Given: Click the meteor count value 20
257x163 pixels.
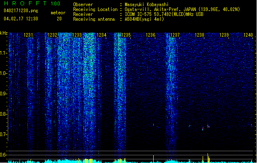Looking at the screenshot, I should 59,19.
